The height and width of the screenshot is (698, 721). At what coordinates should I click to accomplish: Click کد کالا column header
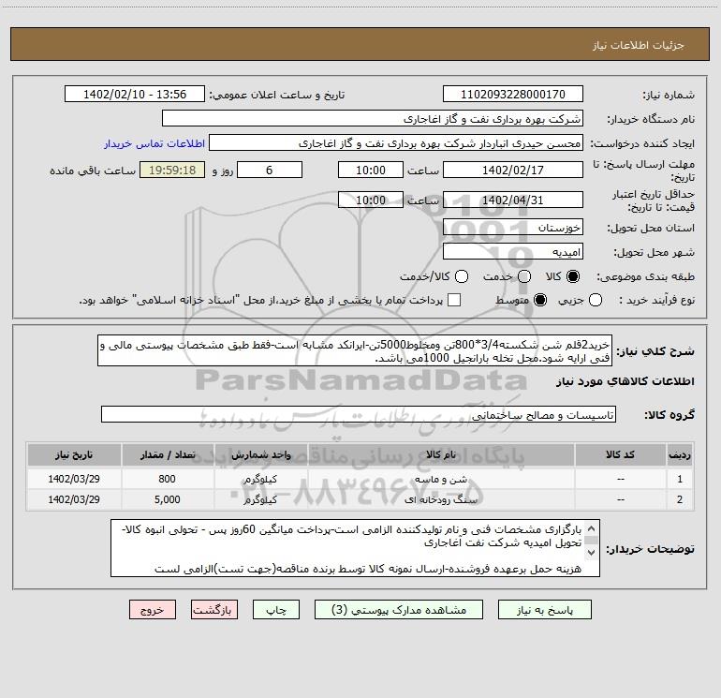[620, 455]
